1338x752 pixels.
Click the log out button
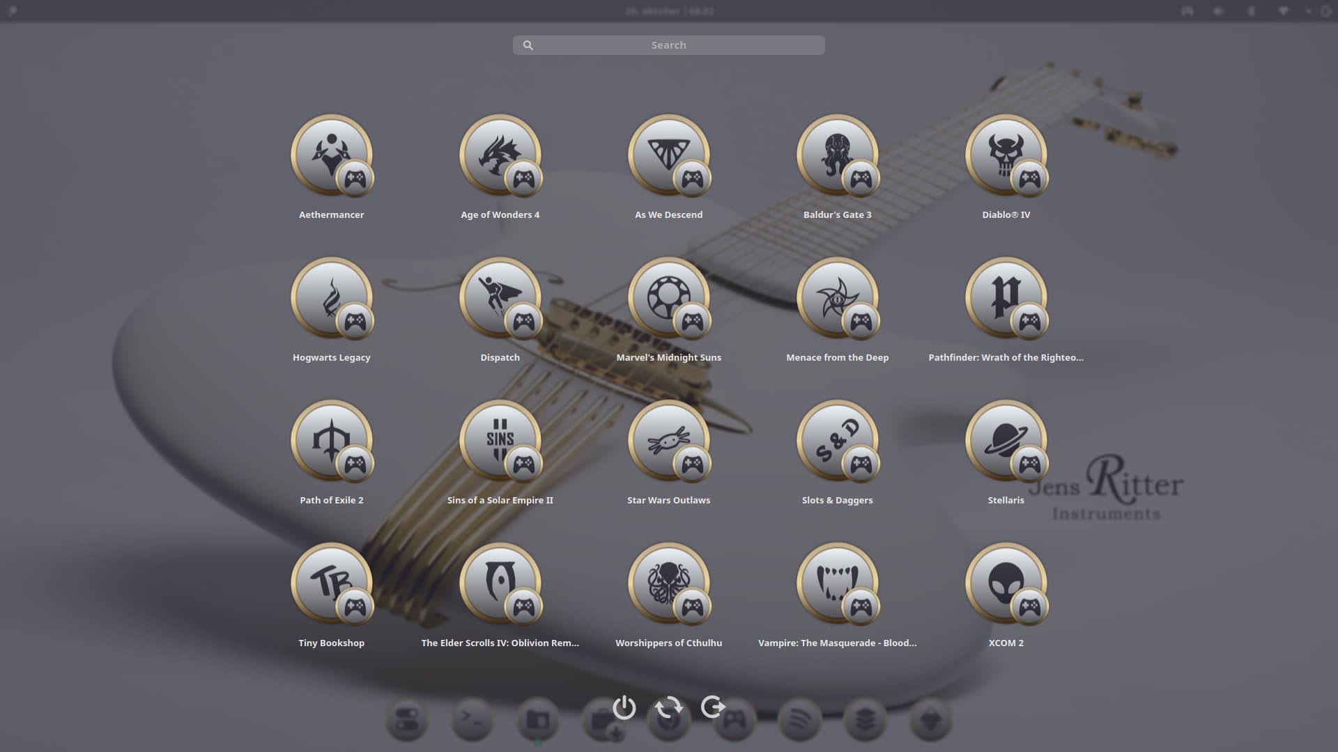(713, 707)
